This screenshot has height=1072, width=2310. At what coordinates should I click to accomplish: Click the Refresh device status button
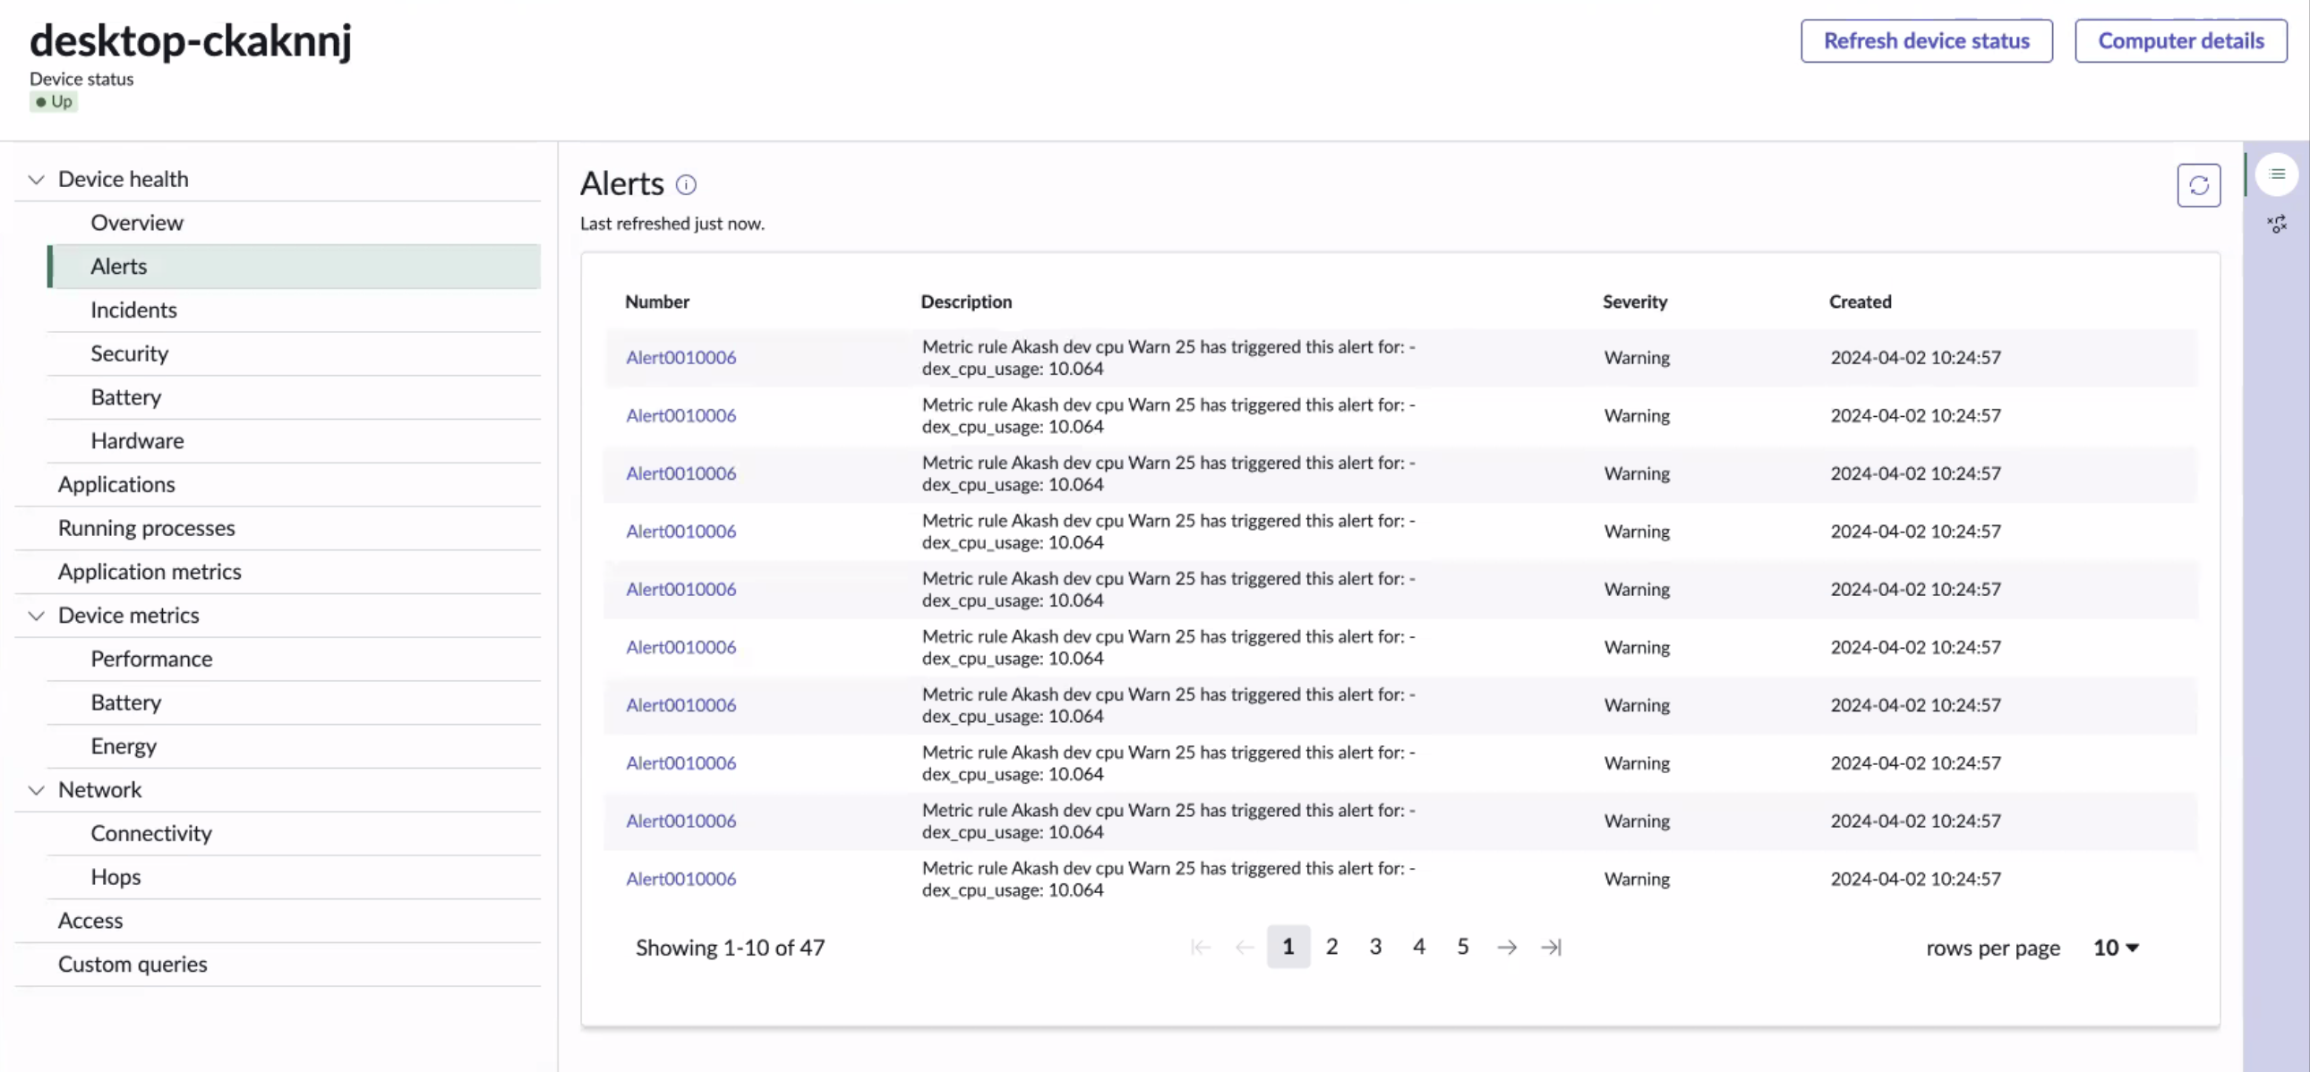1926,41
